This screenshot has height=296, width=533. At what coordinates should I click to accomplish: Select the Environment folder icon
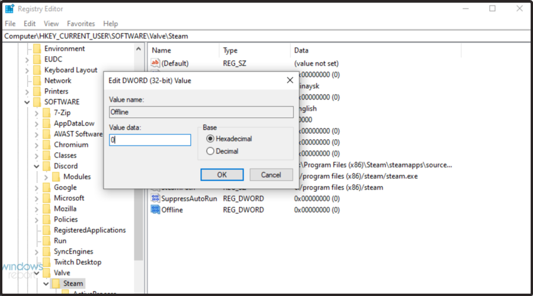tap(37, 49)
